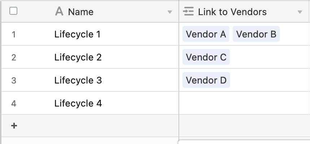Click the linked record icon beside Link to Vendors
Screen dimensions: 310x144
tap(188, 11)
